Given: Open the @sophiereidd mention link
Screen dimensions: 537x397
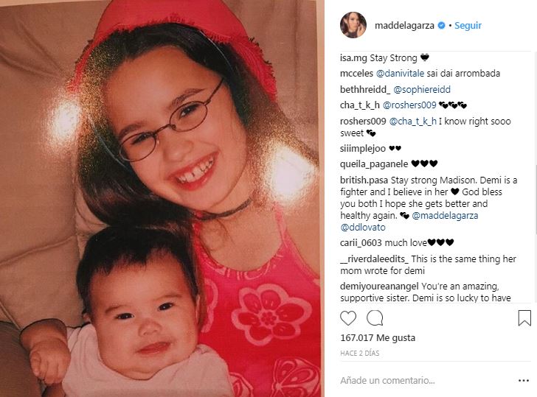Looking at the screenshot, I should pyautogui.click(x=422, y=90).
